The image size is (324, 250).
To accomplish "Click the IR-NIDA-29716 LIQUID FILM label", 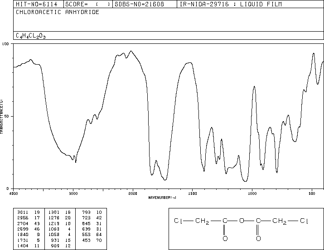I will (x=231, y=4).
